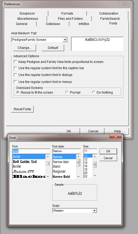Click the Font name input field
The image size is (138, 234).
coord(31,151)
